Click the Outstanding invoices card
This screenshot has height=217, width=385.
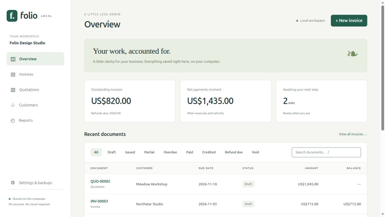tap(130, 101)
